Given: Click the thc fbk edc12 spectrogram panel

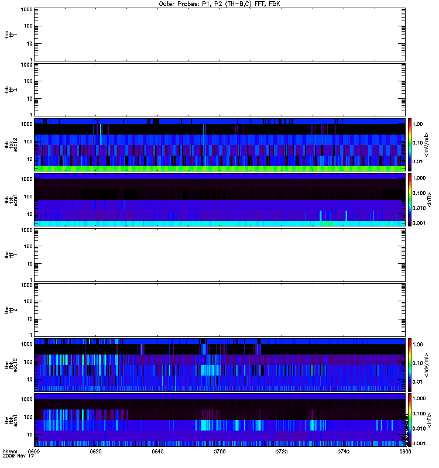Looking at the screenshot, I should tap(220, 364).
